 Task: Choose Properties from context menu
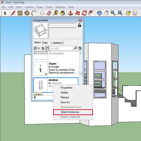[73, 88]
